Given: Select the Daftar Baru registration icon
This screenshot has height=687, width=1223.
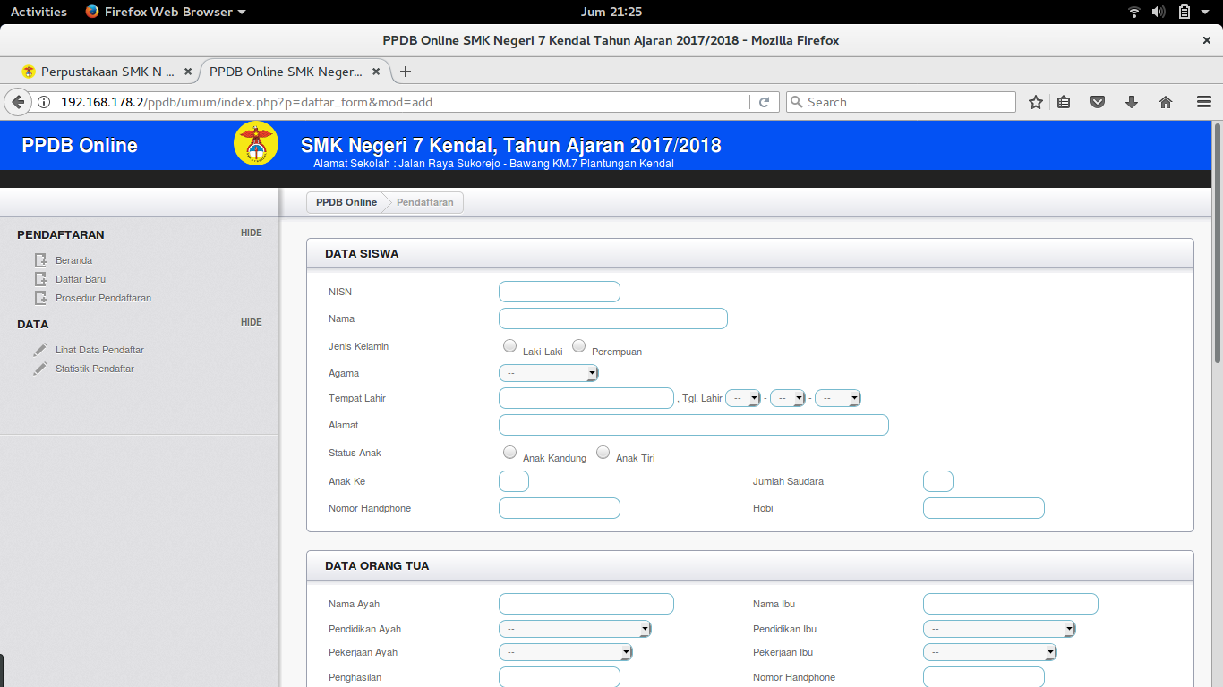Looking at the screenshot, I should (39, 278).
